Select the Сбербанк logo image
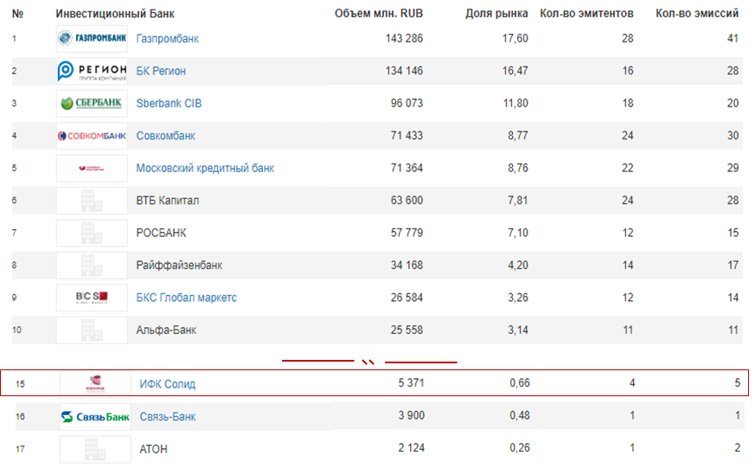The image size is (755, 468). click(92, 103)
